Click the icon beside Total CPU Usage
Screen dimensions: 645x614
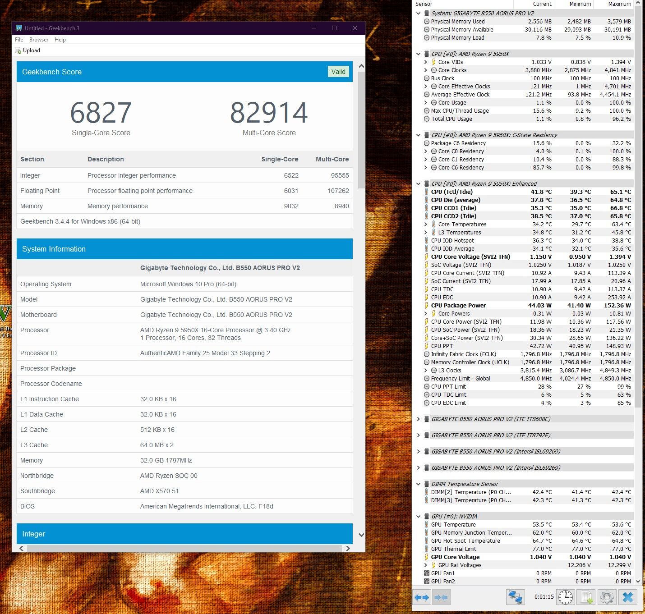pyautogui.click(x=427, y=119)
